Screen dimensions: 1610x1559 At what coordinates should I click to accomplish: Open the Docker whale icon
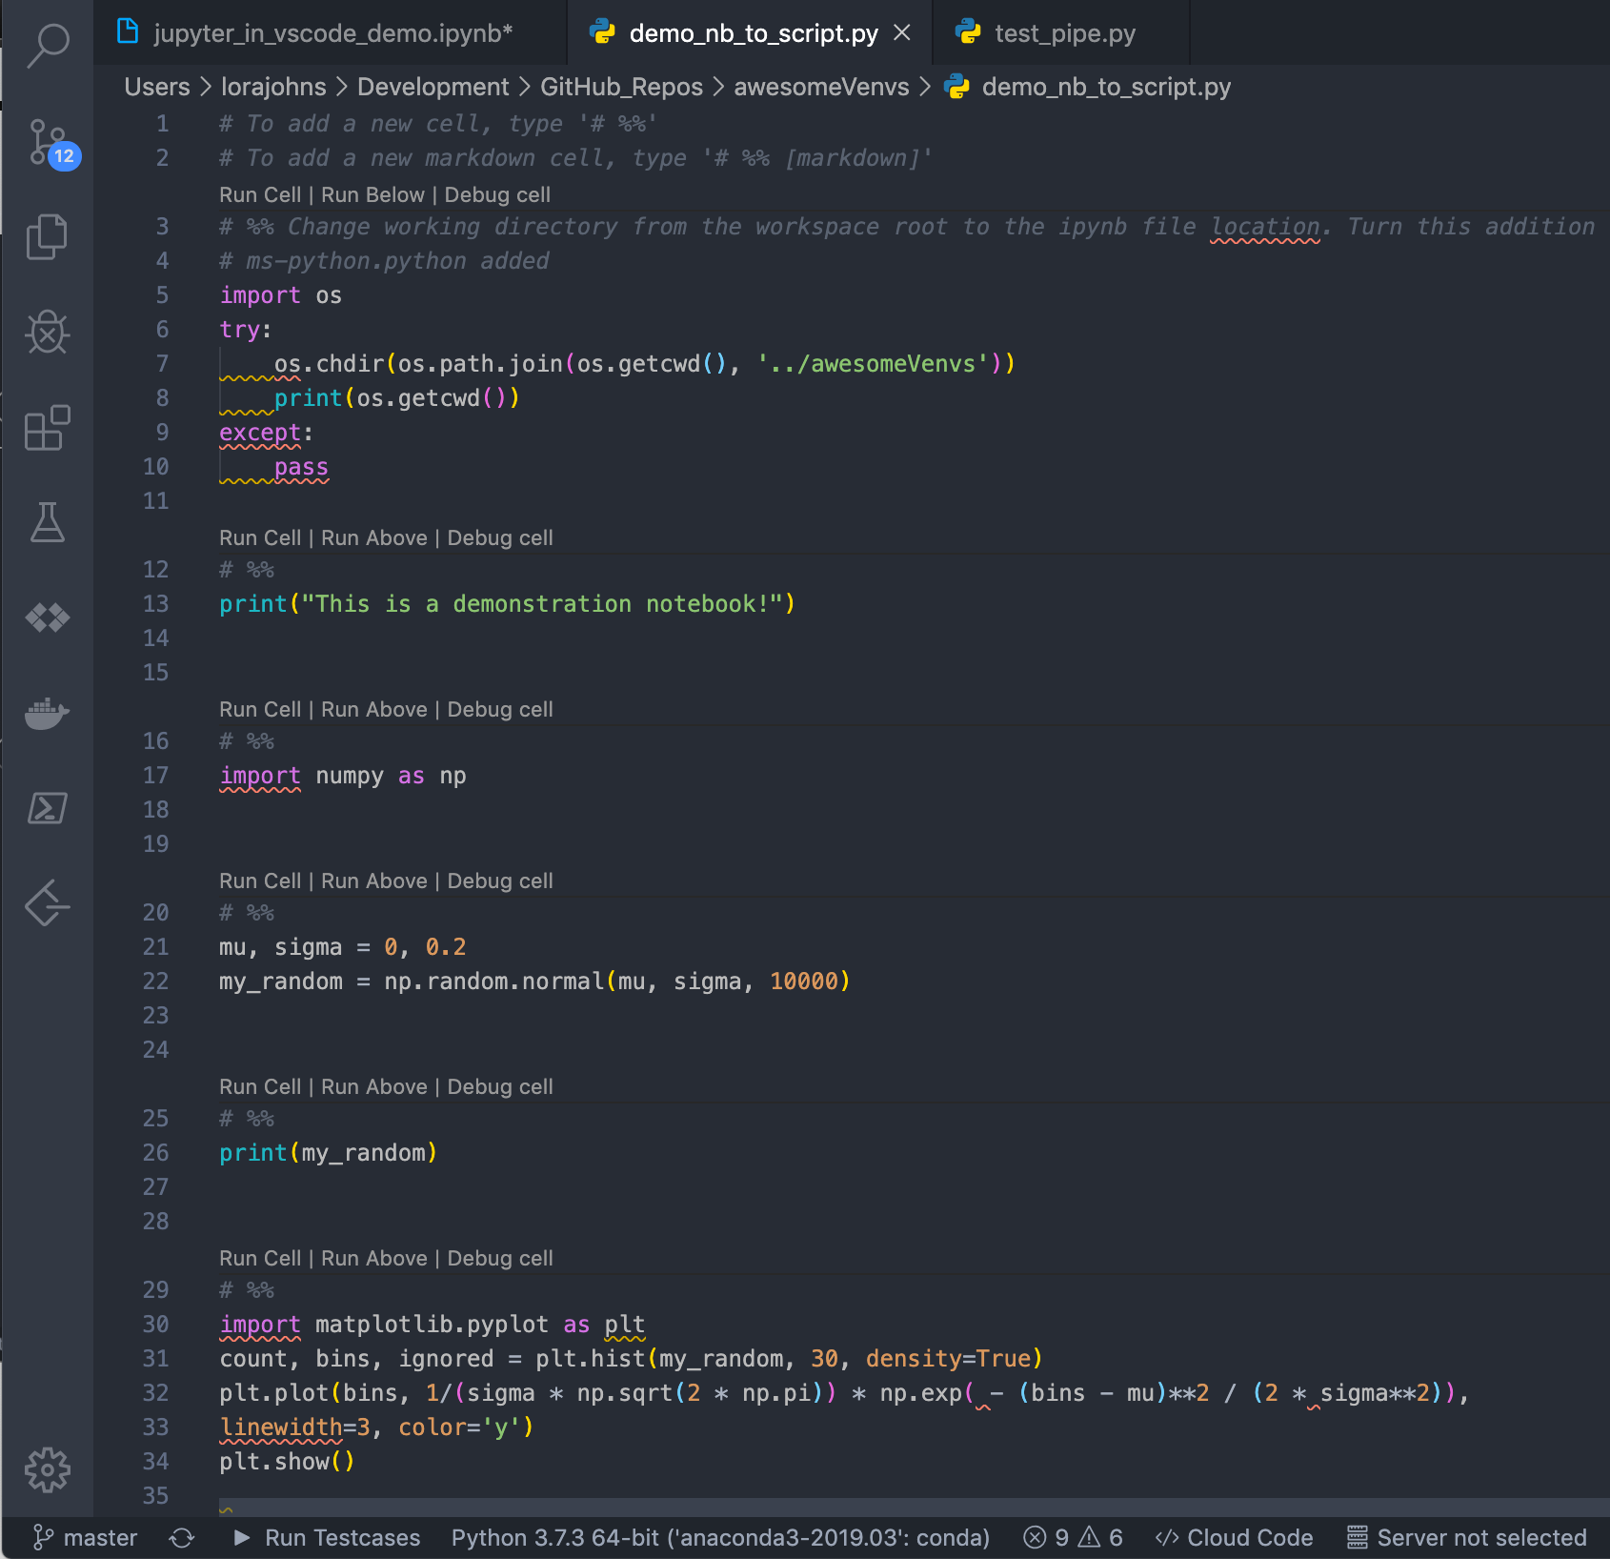point(48,713)
